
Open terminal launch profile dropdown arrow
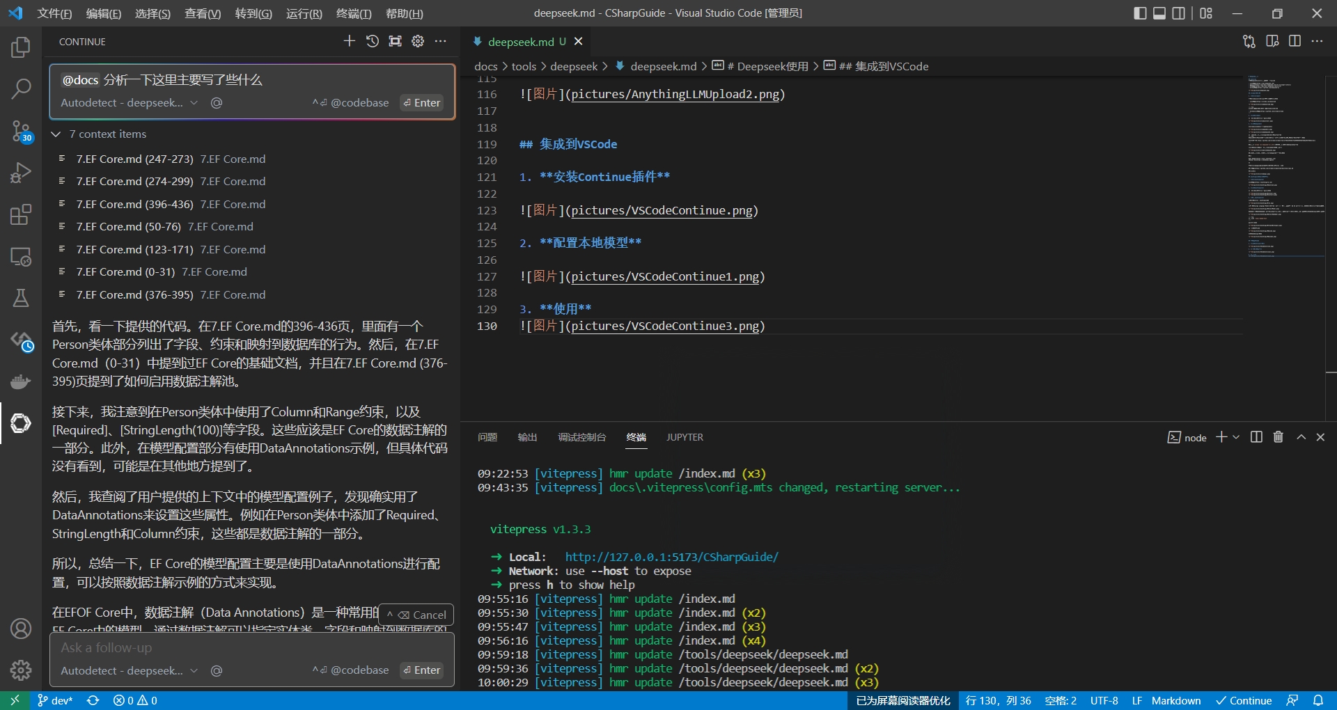pos(1236,437)
